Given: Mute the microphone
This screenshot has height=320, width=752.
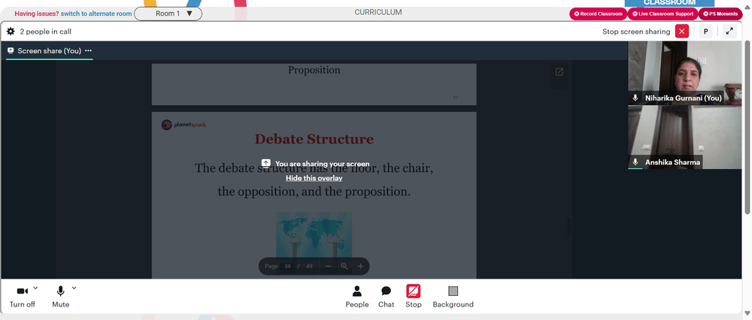Looking at the screenshot, I should [60, 297].
